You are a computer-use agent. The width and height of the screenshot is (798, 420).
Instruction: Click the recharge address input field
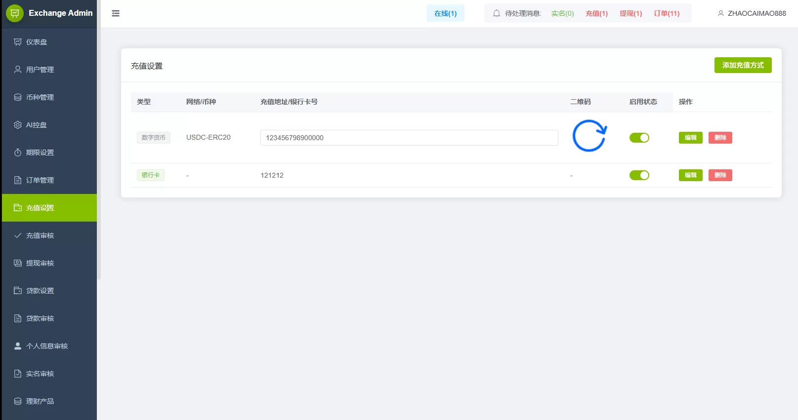pos(409,138)
